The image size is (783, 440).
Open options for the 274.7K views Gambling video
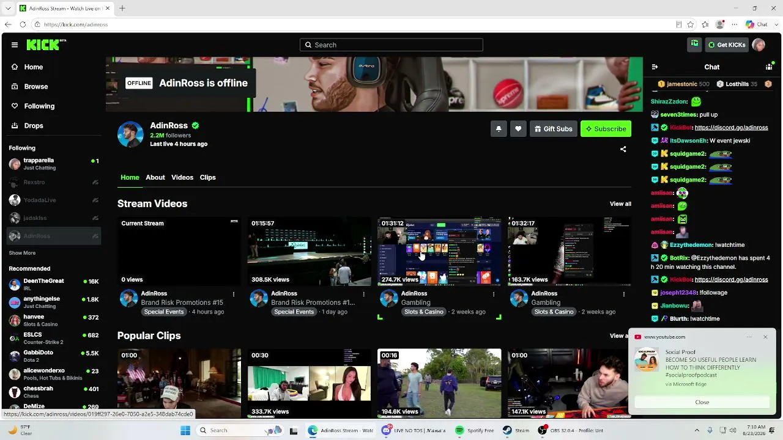tap(494, 294)
